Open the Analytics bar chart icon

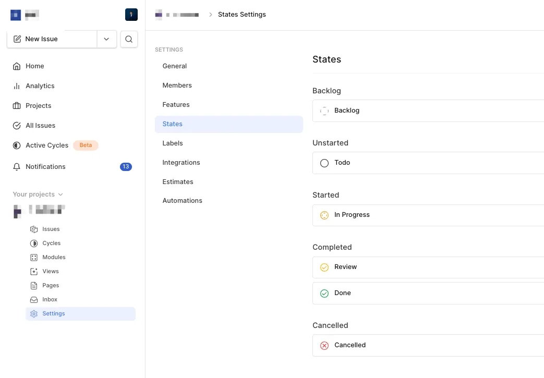pyautogui.click(x=17, y=86)
